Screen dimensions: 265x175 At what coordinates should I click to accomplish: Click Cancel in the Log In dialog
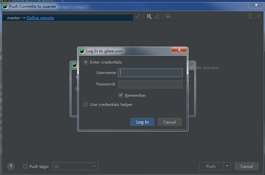[169, 122]
